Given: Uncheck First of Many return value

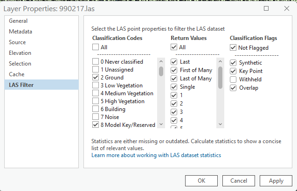Looking at the screenshot, I should click(174, 70).
